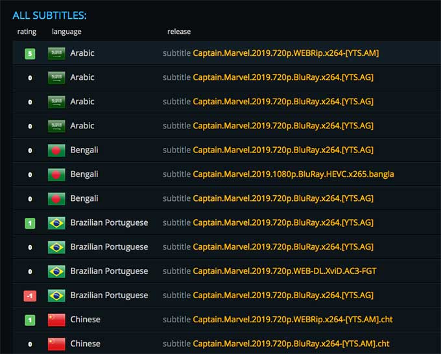Click the China flag in the 0-rated Chinese row
The height and width of the screenshot is (354, 441).
coord(56,344)
